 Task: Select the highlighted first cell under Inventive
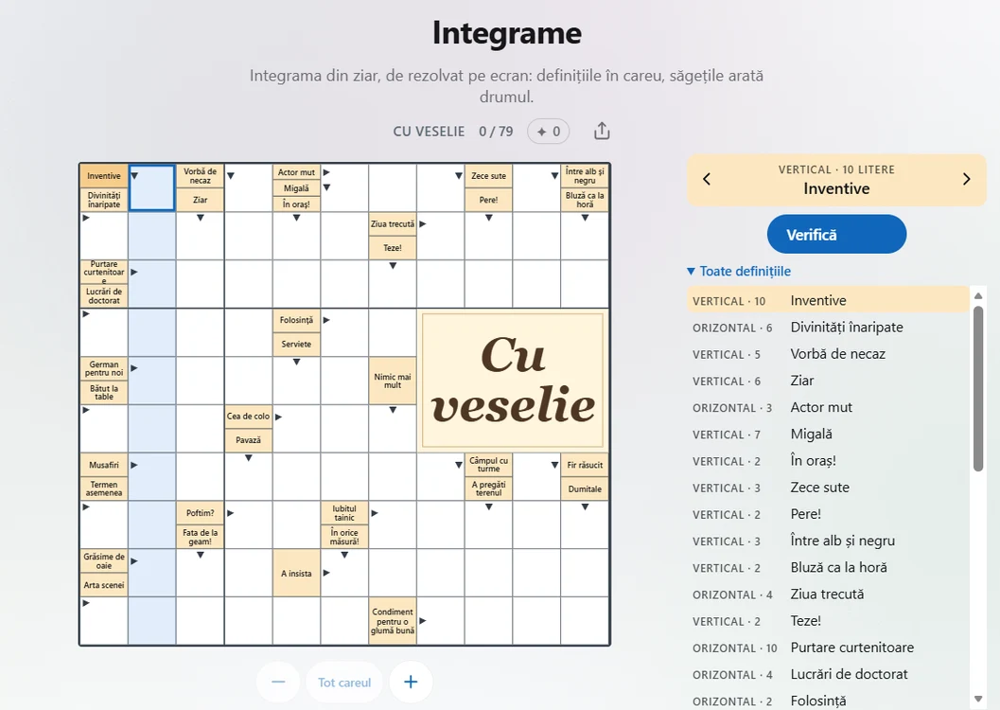coord(151,187)
